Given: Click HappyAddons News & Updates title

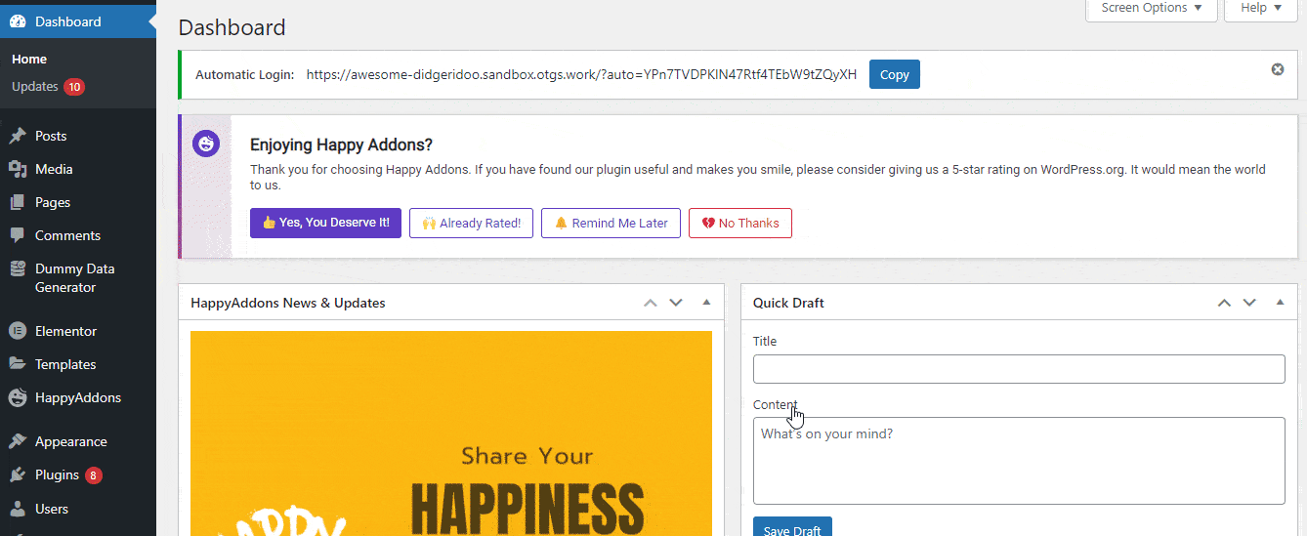Looking at the screenshot, I should 288,303.
